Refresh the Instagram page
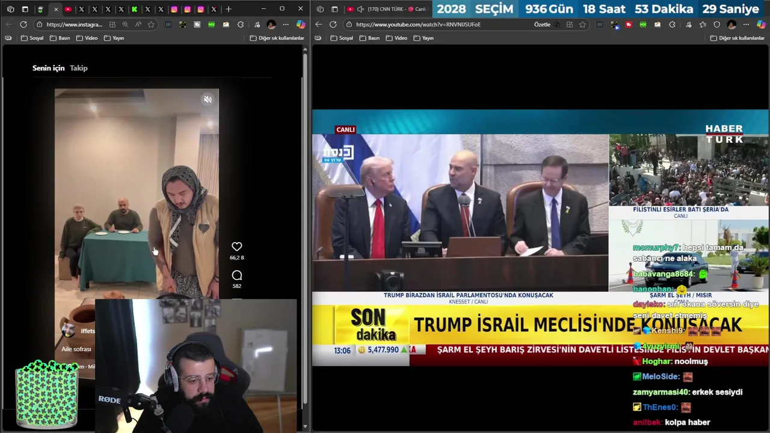The height and width of the screenshot is (433, 770). pos(23,25)
